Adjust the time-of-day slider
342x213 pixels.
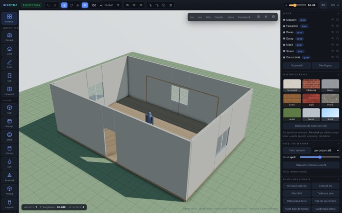[x=297, y=5]
